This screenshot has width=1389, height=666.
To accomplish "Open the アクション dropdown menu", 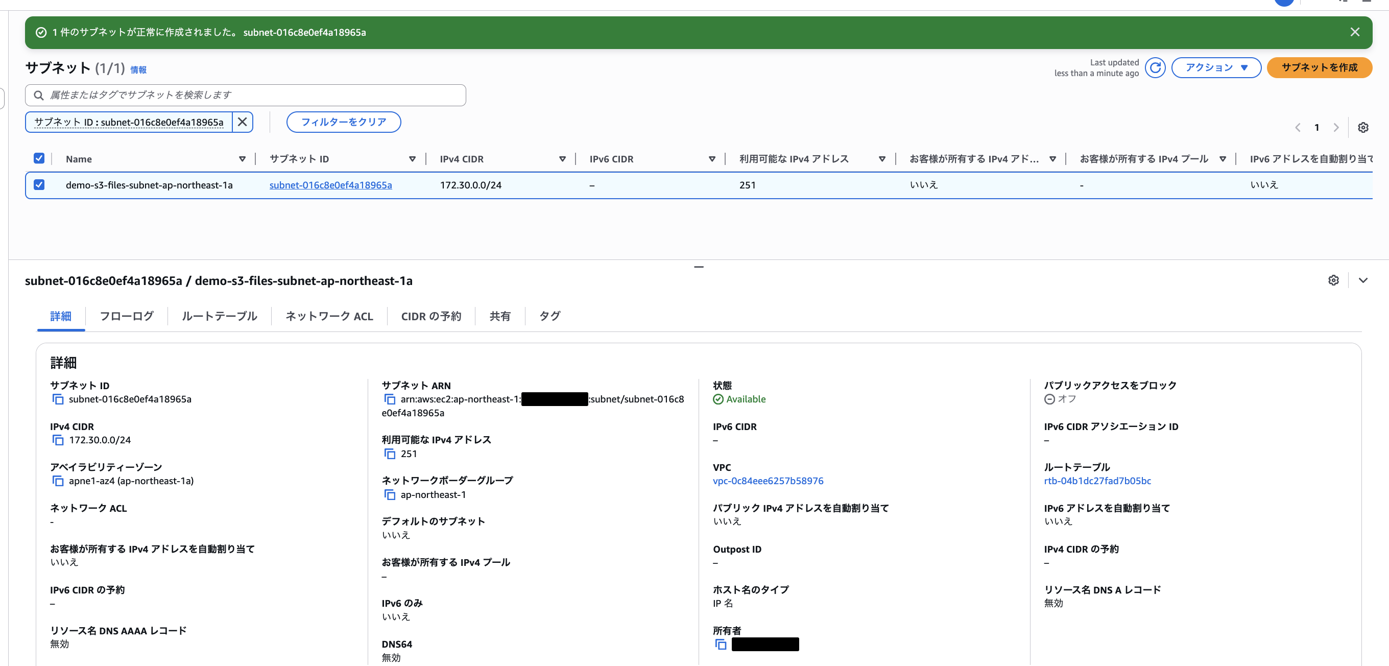I will 1216,67.
